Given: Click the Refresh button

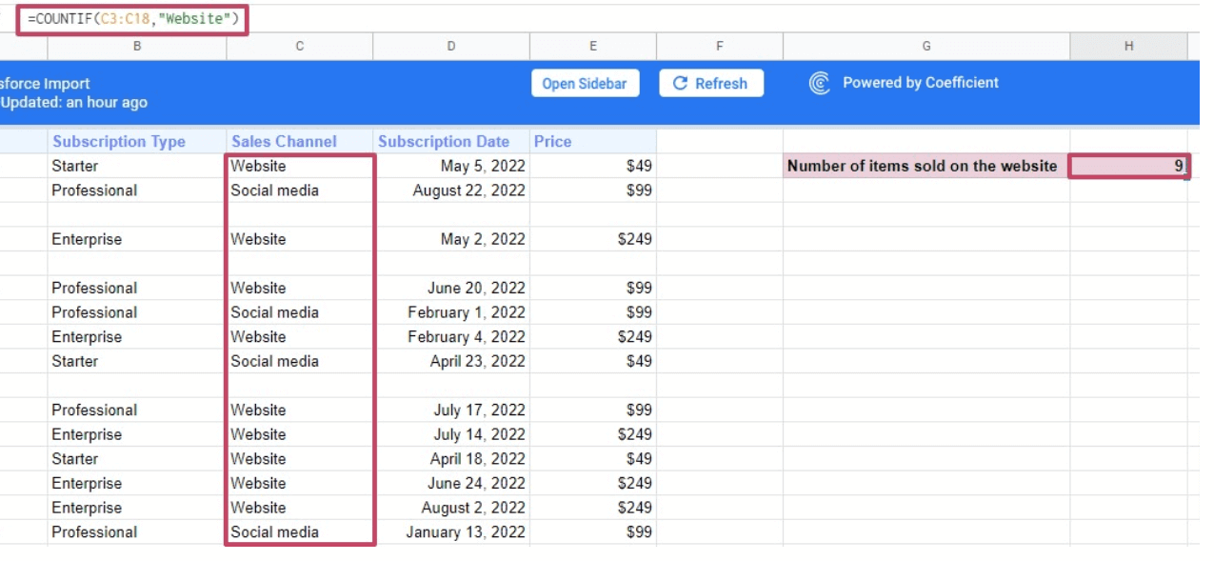Looking at the screenshot, I should click(x=710, y=84).
